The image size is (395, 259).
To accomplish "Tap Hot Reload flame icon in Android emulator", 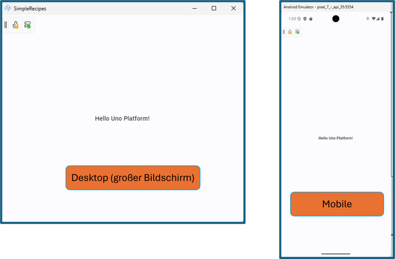I will [x=290, y=31].
